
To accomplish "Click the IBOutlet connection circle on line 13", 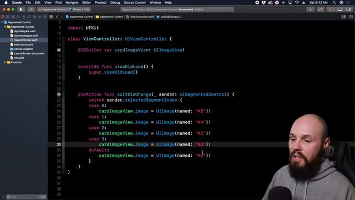I will (x=59, y=50).
